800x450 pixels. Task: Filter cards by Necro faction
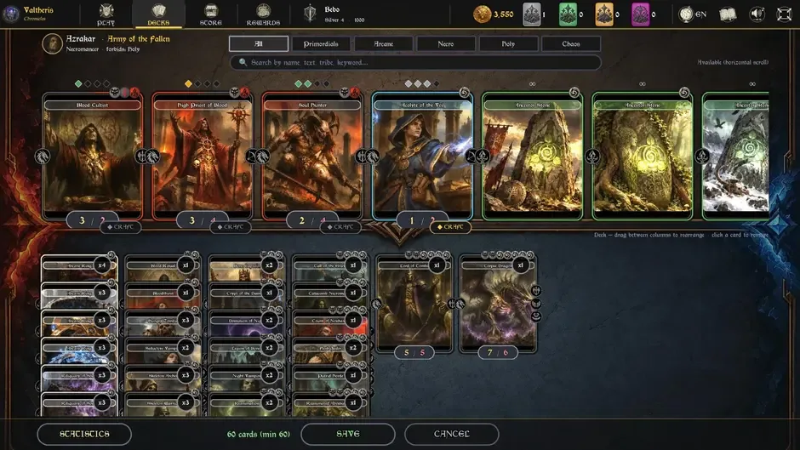446,44
